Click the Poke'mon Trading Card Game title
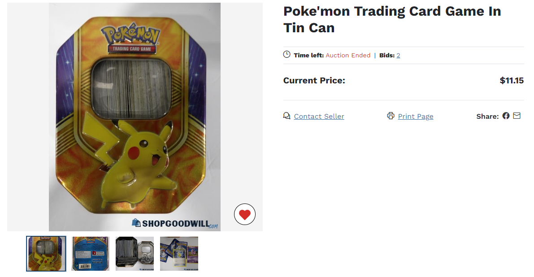Image resolution: width=534 pixels, height=277 pixels. 392,19
